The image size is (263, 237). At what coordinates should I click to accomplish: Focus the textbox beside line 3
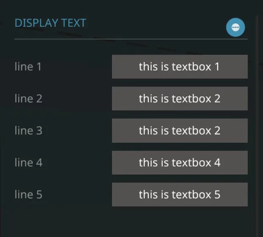[x=179, y=130]
